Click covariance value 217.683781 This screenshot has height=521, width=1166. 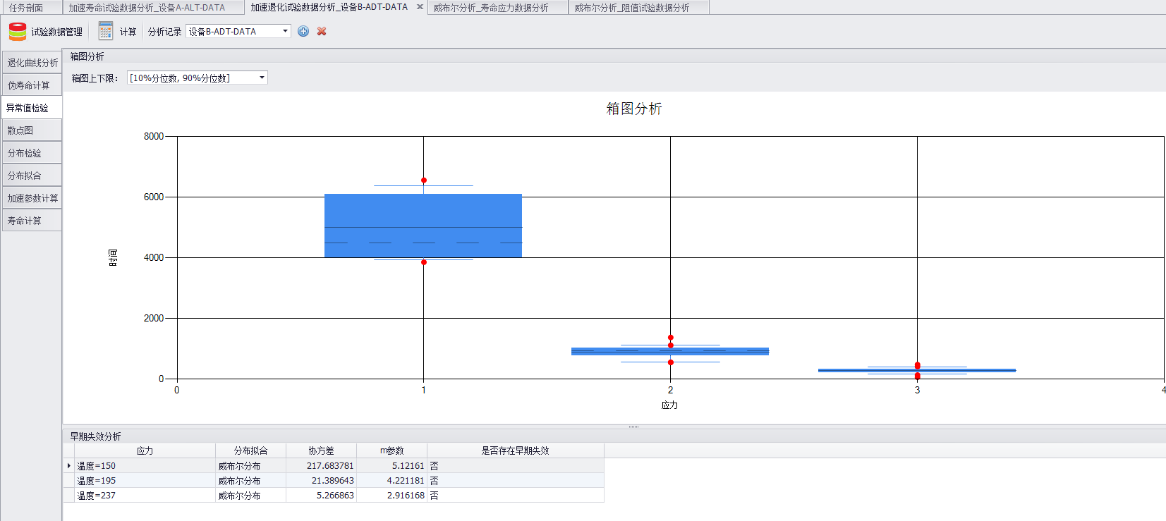(x=330, y=466)
